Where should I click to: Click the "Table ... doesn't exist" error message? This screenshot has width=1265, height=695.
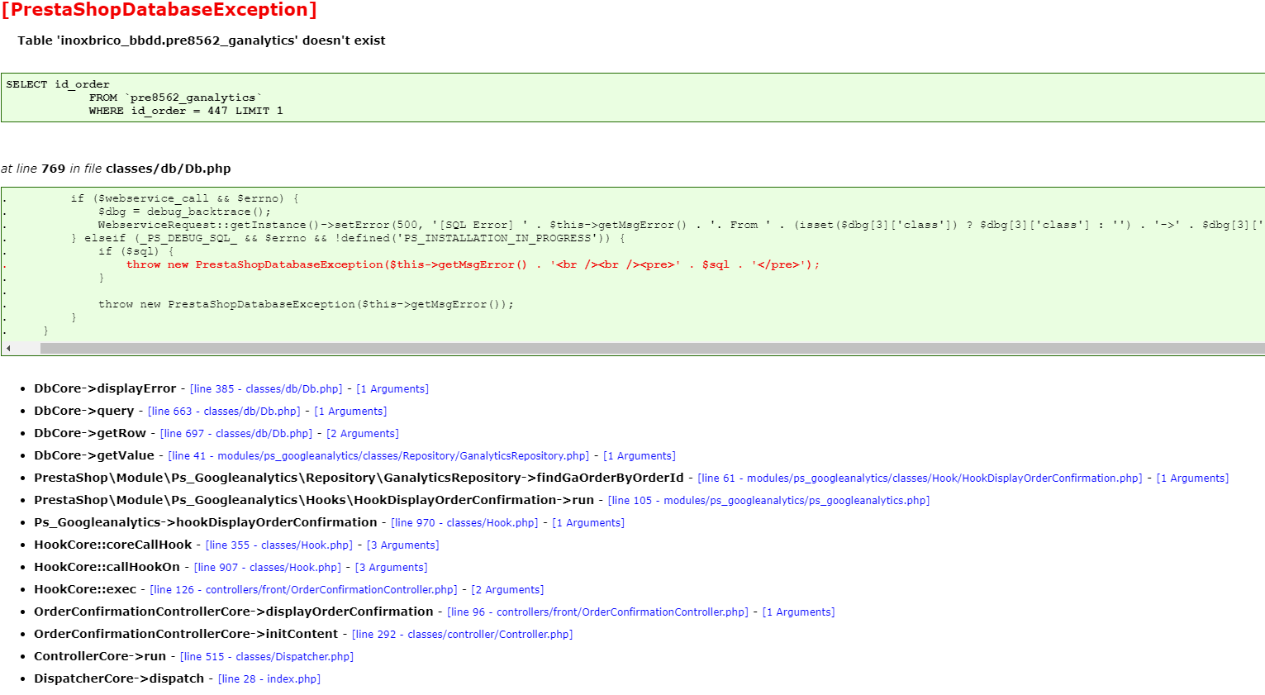(x=202, y=40)
